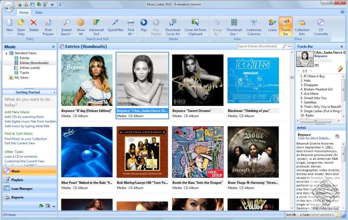348x220 pixels.
Task: Switch to the Data ribbon tab
Action: [39, 13]
